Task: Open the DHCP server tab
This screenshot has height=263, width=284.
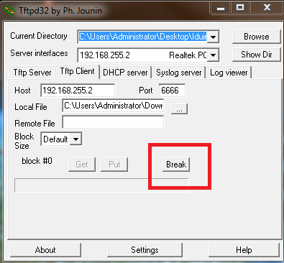Action: coord(125,73)
